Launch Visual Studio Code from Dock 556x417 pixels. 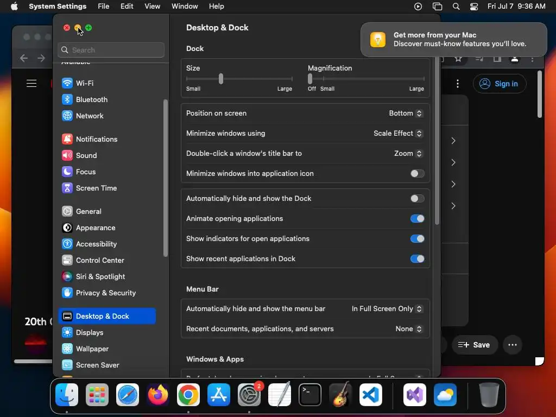(x=370, y=395)
